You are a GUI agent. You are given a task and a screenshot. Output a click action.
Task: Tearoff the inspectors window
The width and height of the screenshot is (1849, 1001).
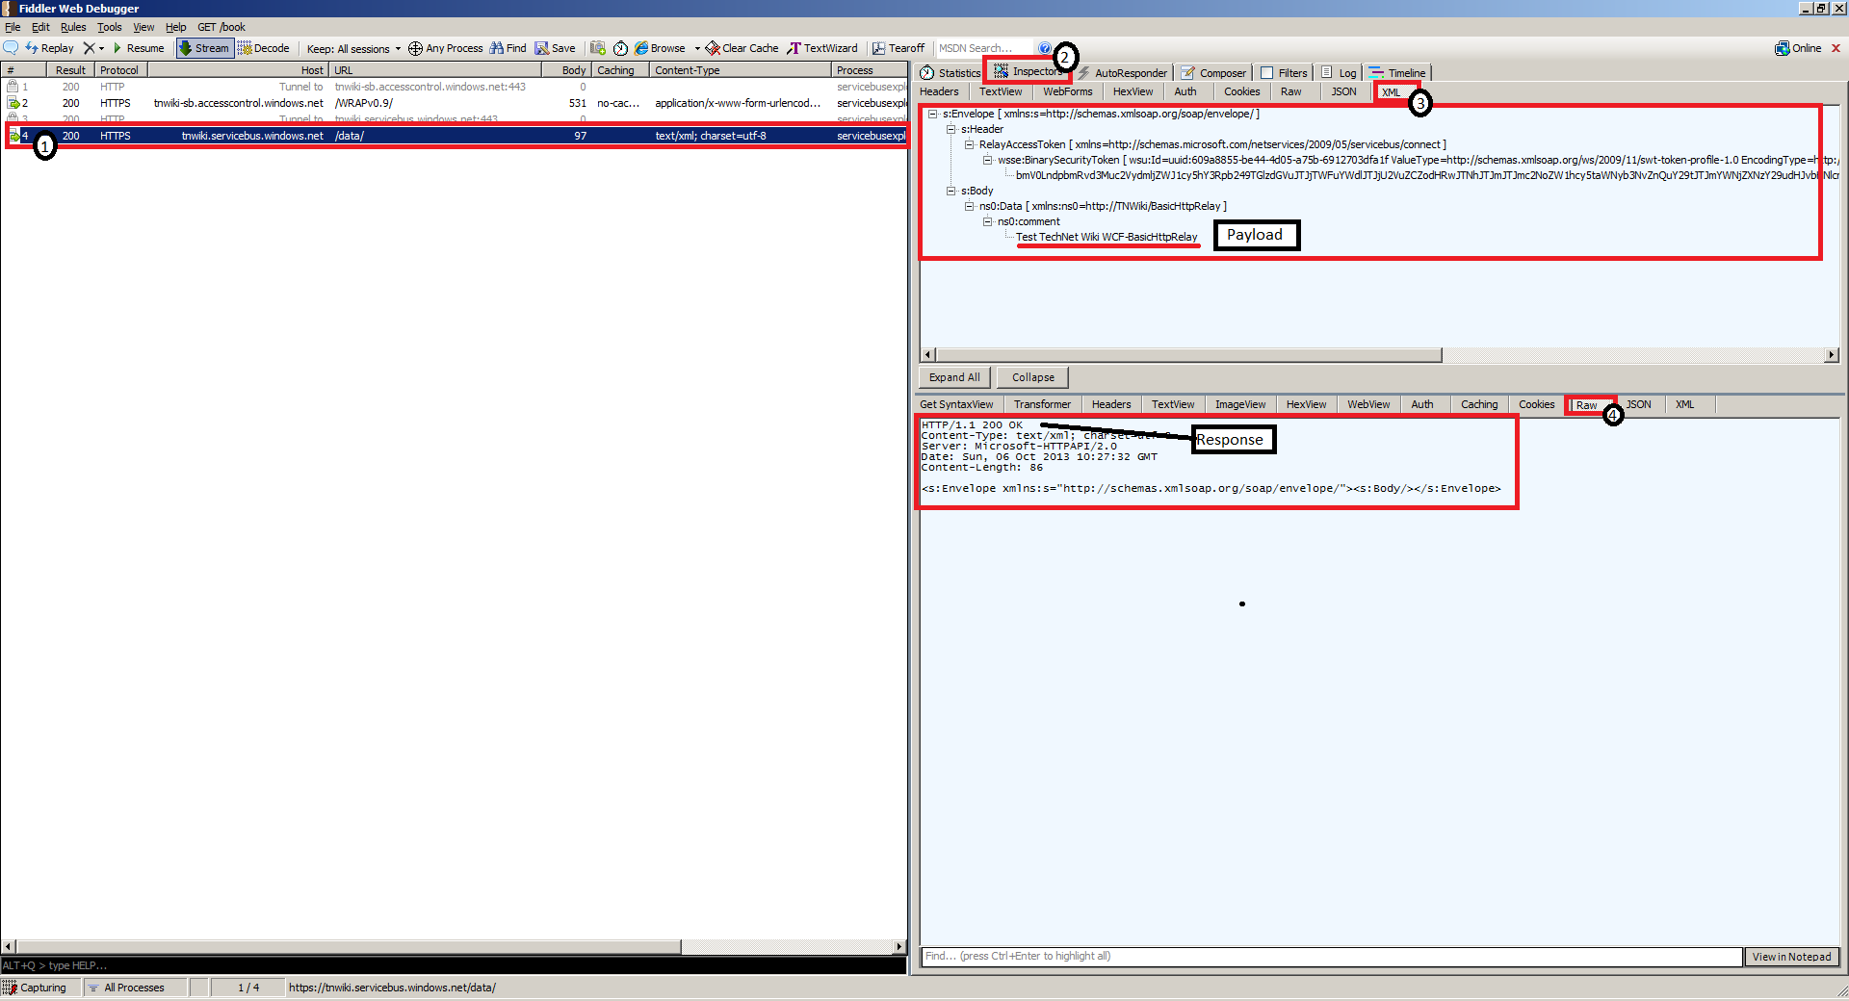coord(898,48)
